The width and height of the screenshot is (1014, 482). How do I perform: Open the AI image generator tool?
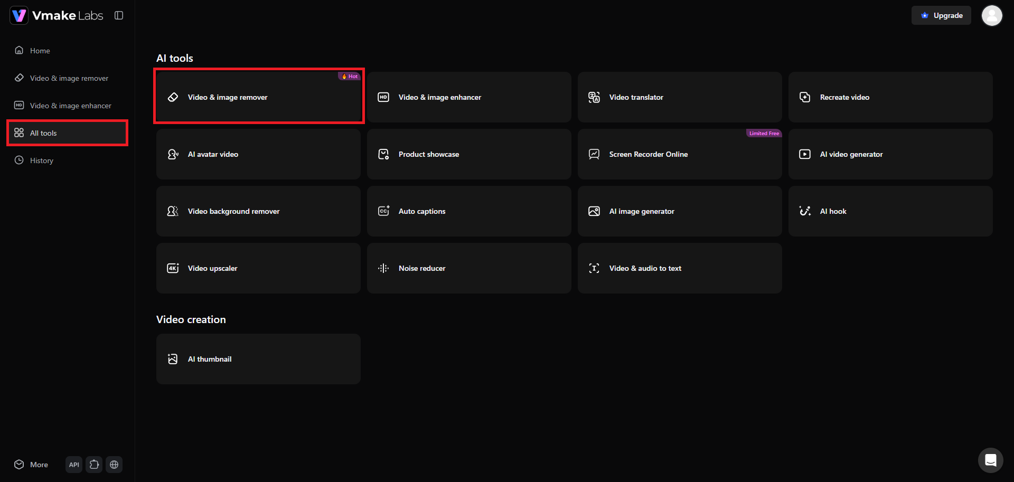(680, 211)
